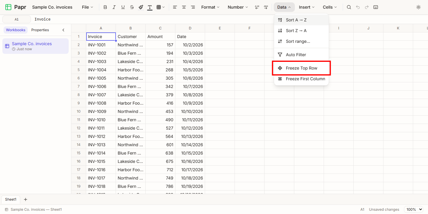This screenshot has height=214, width=428.
Task: Open the Insert dropdown menu
Action: 307,7
